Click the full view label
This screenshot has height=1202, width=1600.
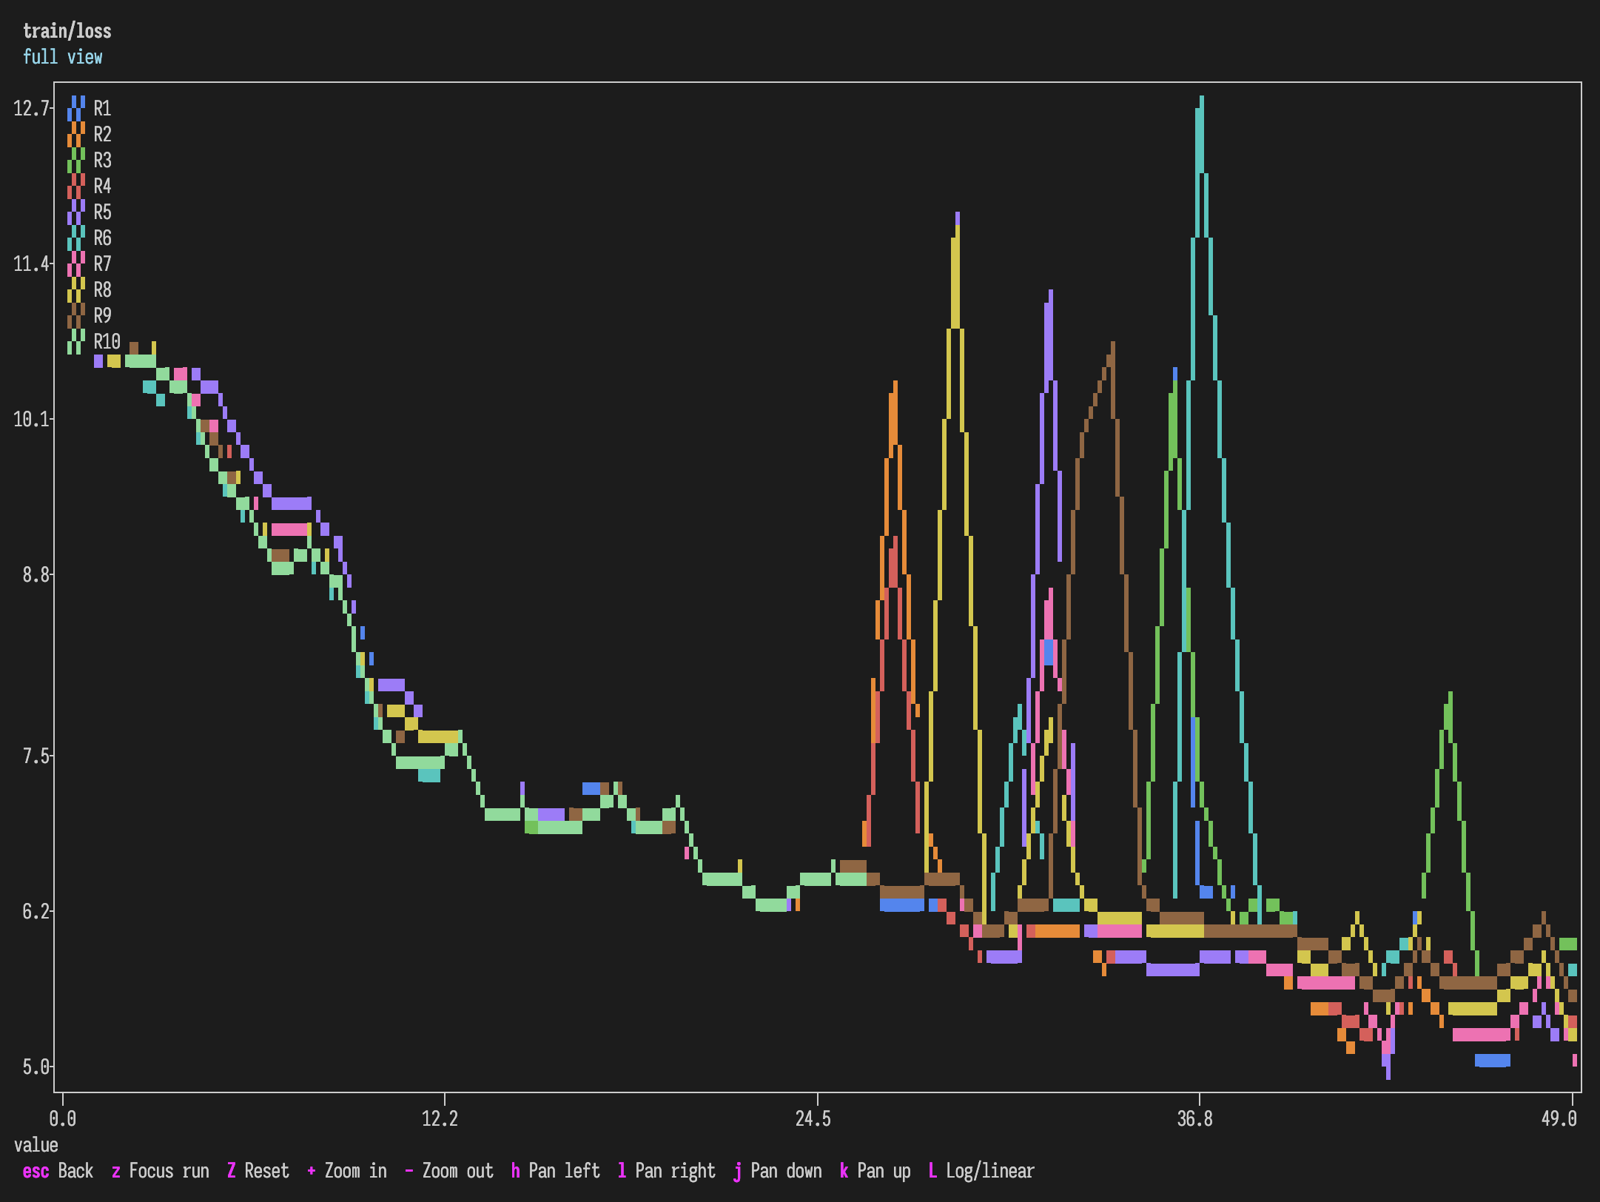click(x=63, y=57)
